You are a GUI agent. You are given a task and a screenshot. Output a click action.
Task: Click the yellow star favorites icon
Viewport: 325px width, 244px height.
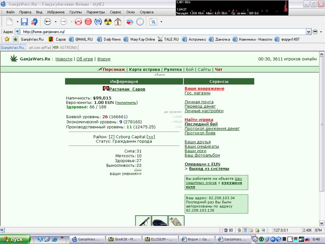tap(7, 39)
